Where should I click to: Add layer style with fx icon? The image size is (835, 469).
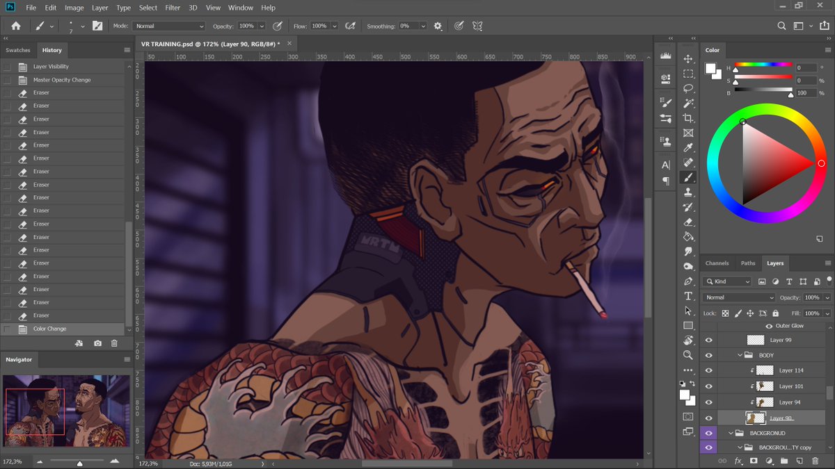(738, 461)
